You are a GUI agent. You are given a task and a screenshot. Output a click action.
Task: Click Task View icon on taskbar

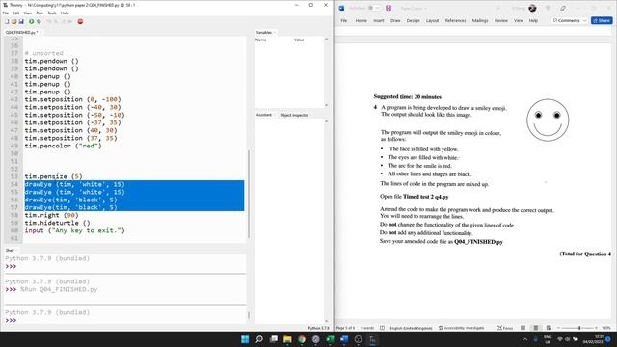[273, 339]
